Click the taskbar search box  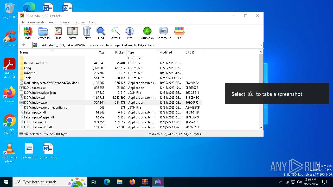(50, 182)
